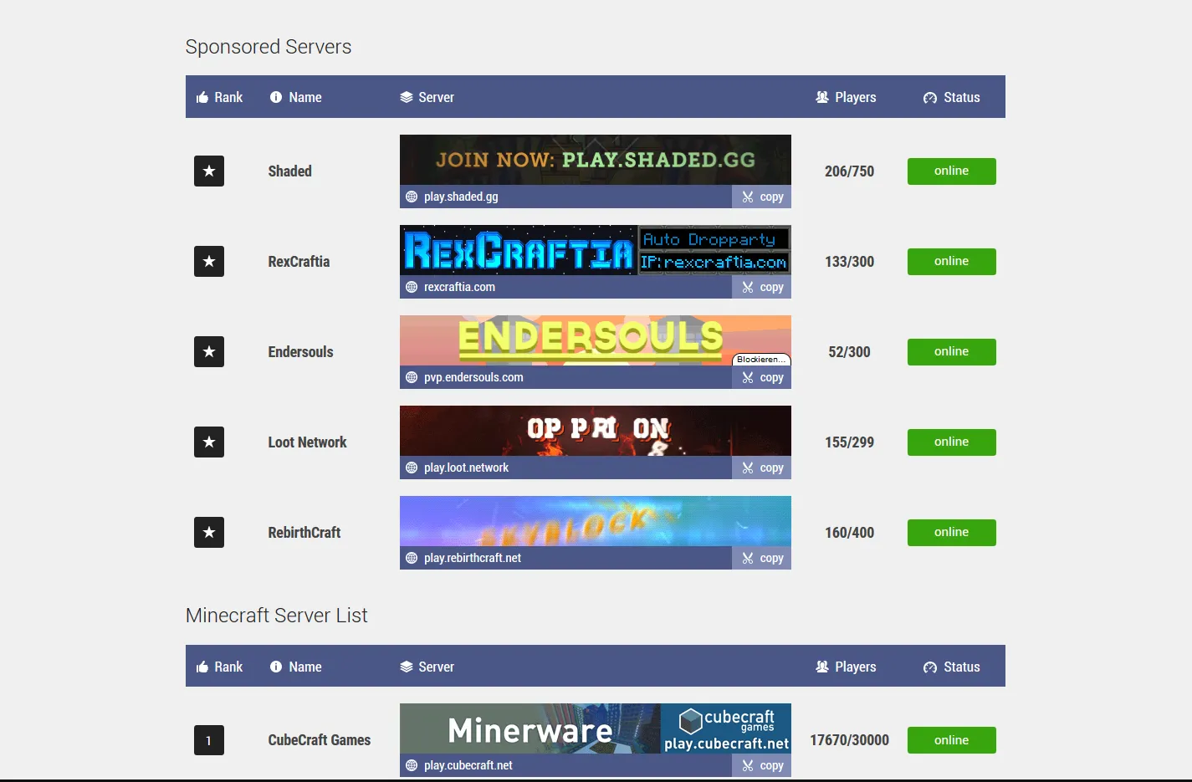The image size is (1192, 782).
Task: Click the 155/299 player count
Action: point(849,442)
